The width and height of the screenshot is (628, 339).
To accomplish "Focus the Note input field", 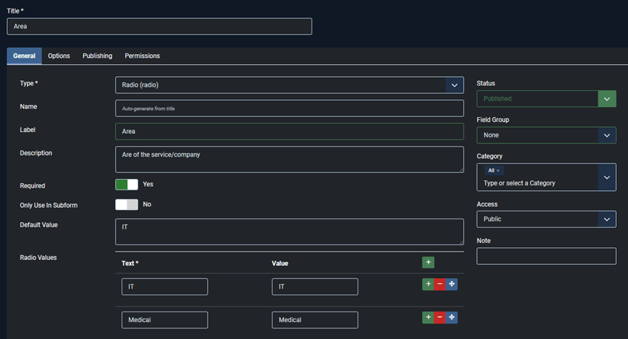I will tap(546, 256).
